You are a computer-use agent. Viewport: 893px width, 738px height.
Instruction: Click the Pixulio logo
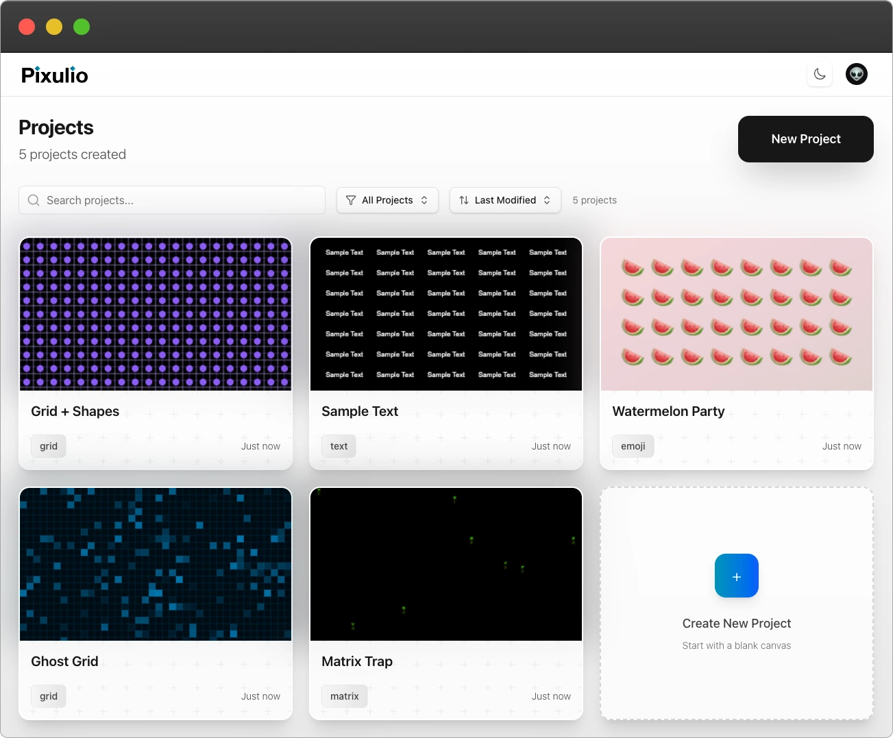click(54, 75)
